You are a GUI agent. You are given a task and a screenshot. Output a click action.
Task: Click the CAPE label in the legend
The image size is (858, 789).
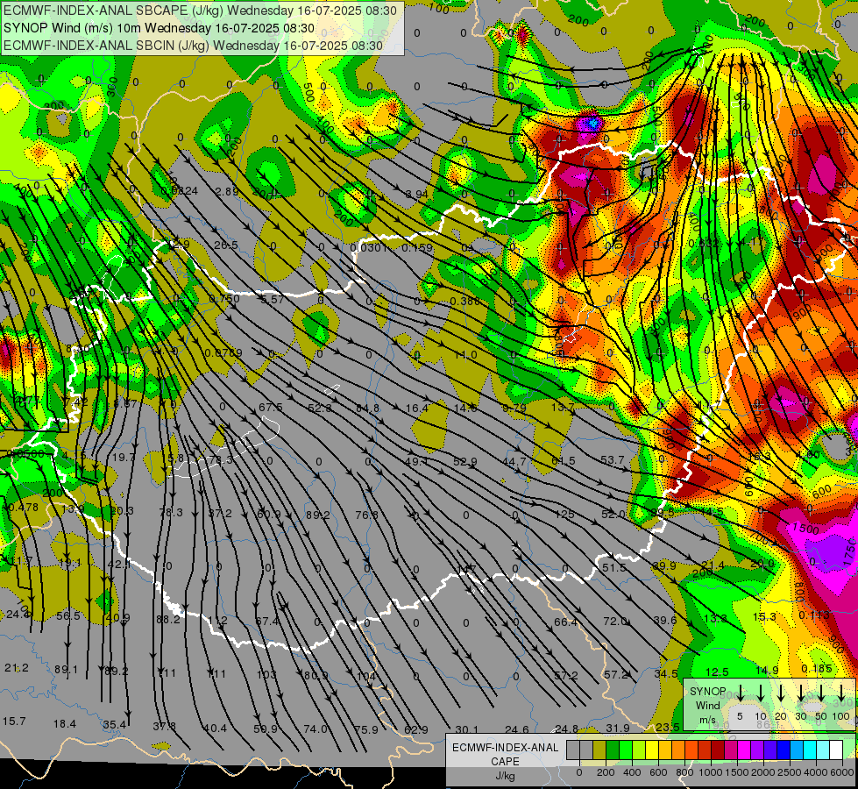(x=505, y=762)
